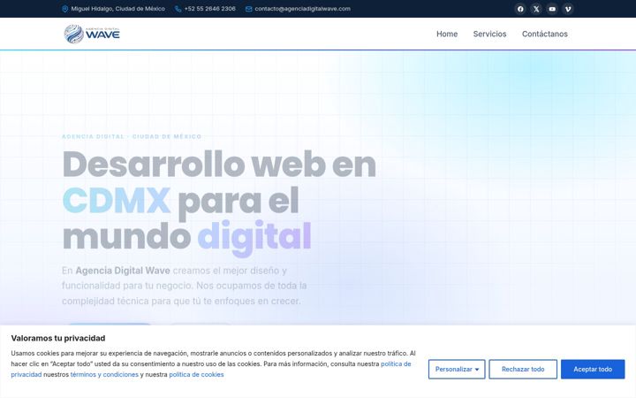Open the X (Twitter) social icon
This screenshot has height=398, width=636.
[x=536, y=9]
